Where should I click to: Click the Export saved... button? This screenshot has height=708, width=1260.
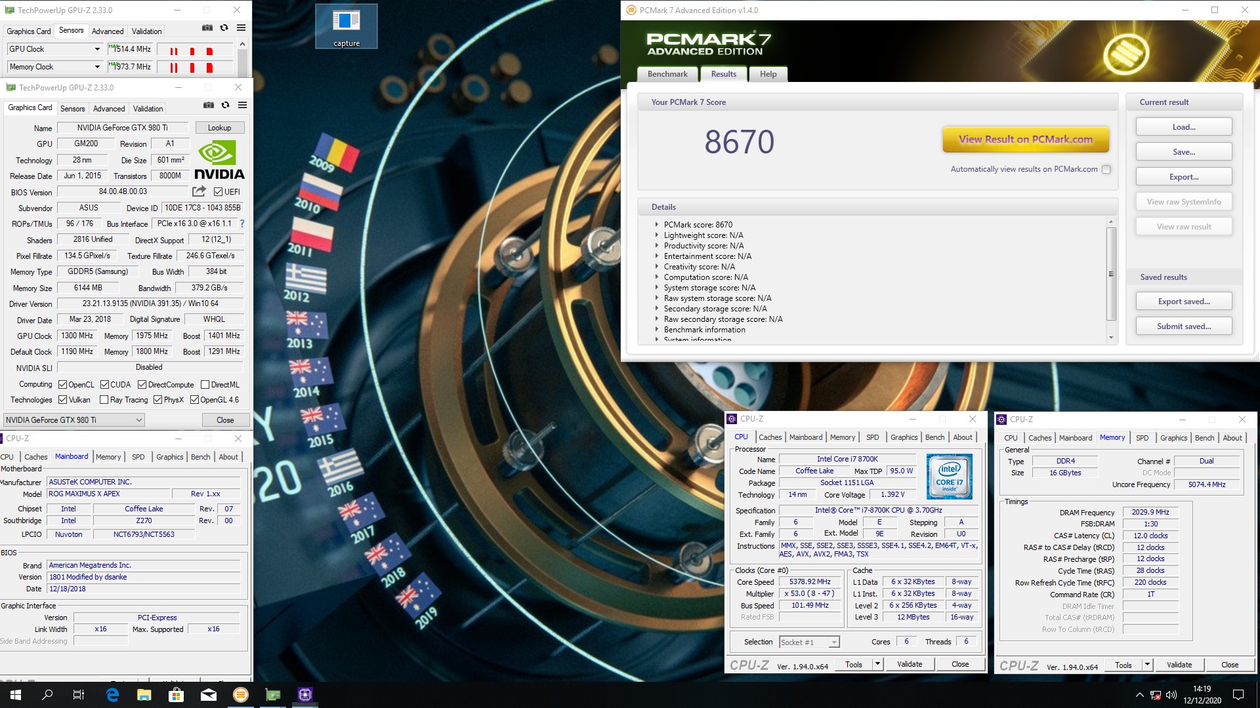coord(1184,302)
